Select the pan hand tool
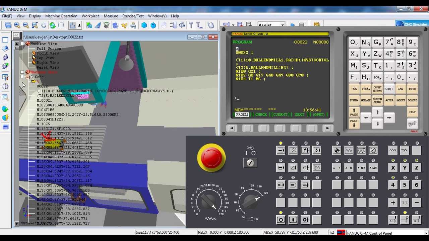Image resolution: width=429 pixels, height=241 pixels. click(x=44, y=25)
